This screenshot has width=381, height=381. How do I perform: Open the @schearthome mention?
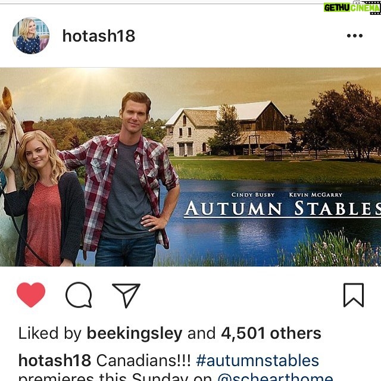275,377
